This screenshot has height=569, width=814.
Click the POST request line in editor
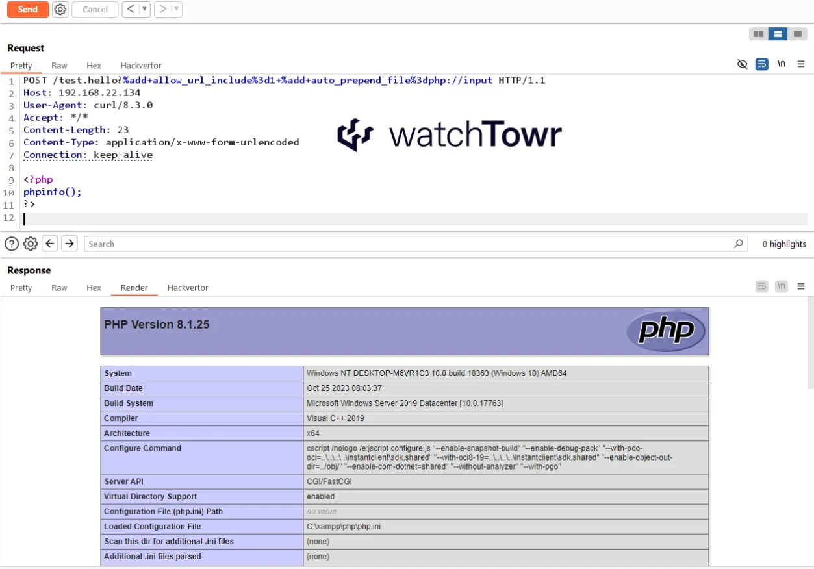coord(284,81)
